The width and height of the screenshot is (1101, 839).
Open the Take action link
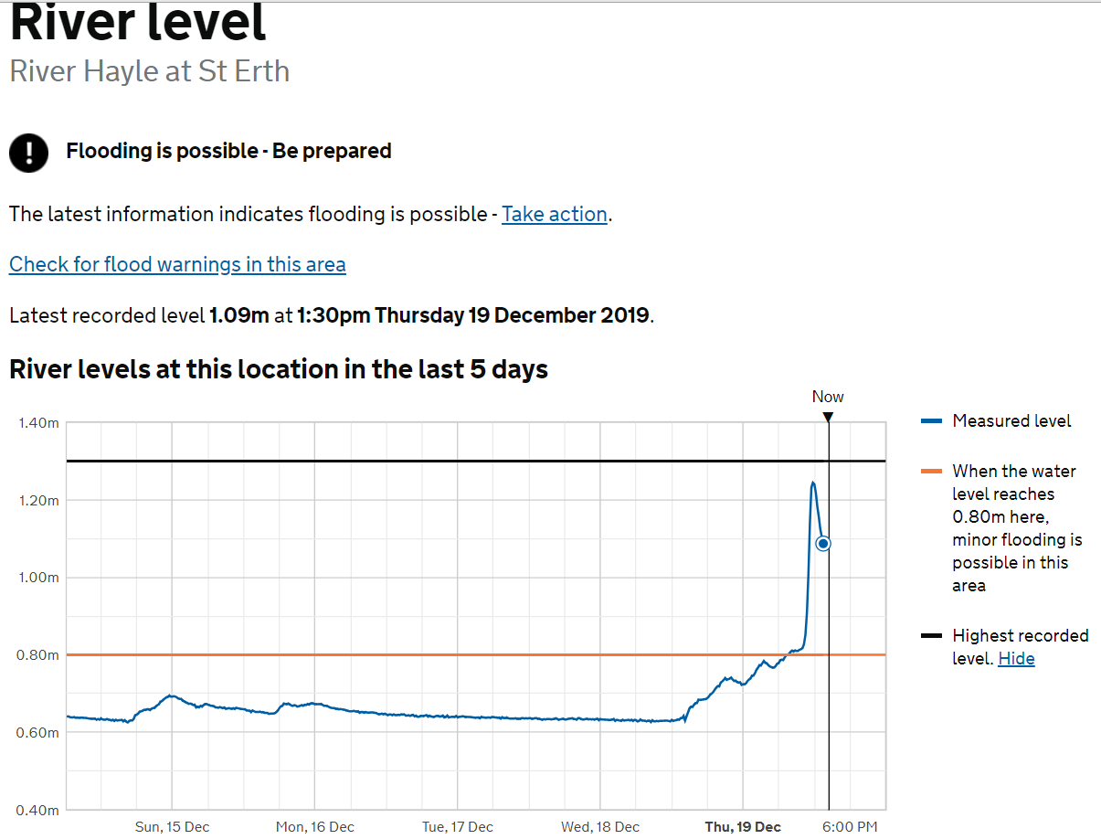pos(554,214)
